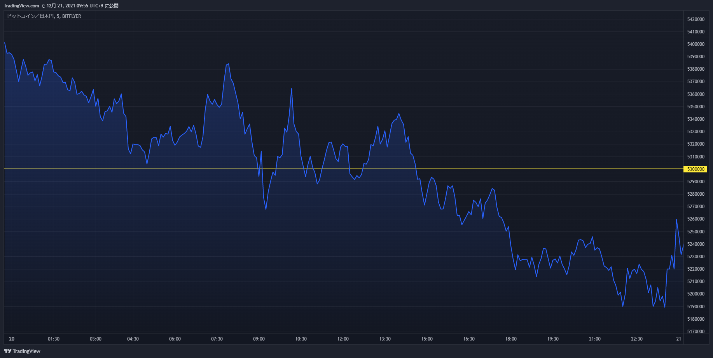This screenshot has height=358, width=713.
Task: Click the 22:30 time axis label
Action: pos(637,339)
